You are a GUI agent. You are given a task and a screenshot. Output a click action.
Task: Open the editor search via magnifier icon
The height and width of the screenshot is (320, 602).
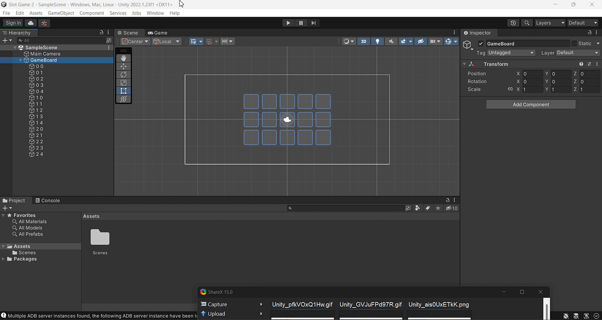coord(527,23)
